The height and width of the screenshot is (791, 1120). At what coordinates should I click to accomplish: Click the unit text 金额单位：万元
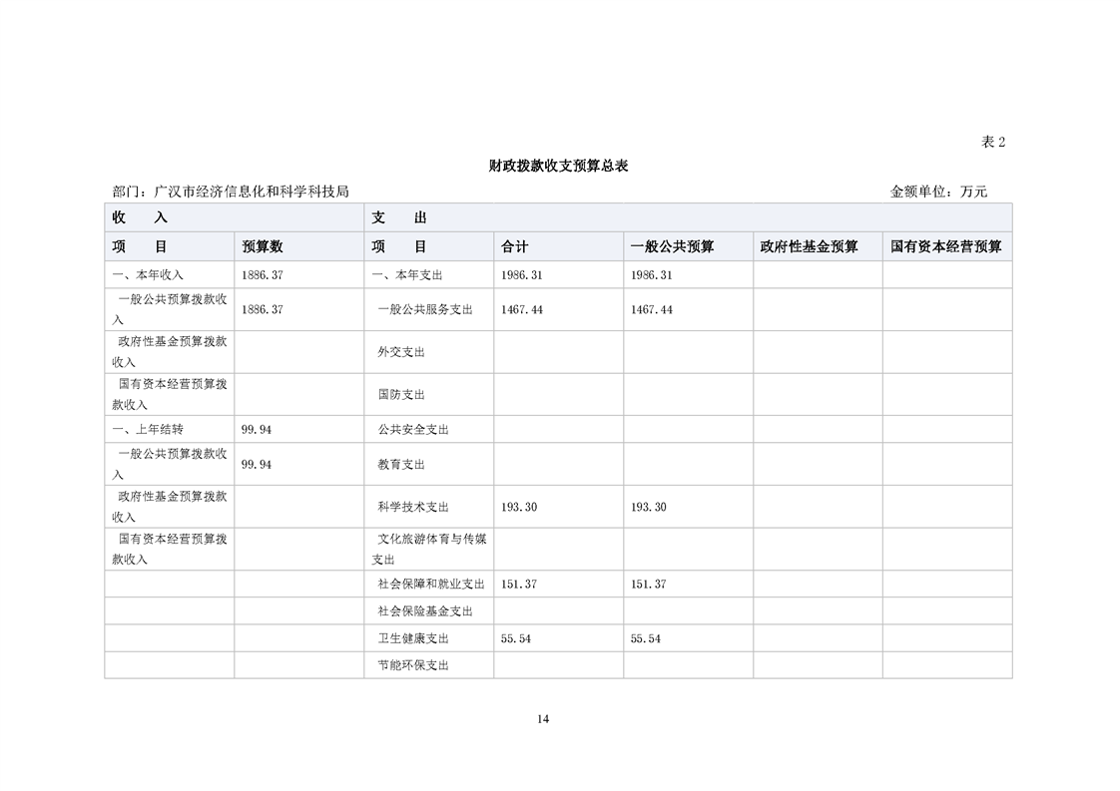pyautogui.click(x=938, y=192)
